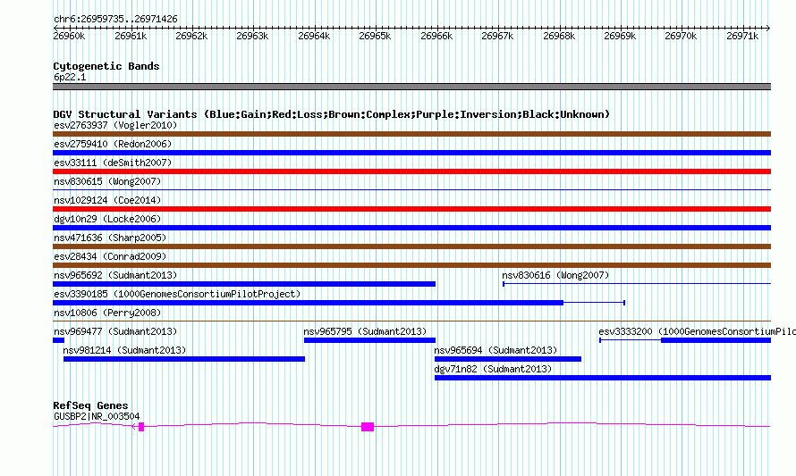Screen dimensions: 796x476
Task: Click the 26971k ruler tick label
Action: [x=742, y=36]
